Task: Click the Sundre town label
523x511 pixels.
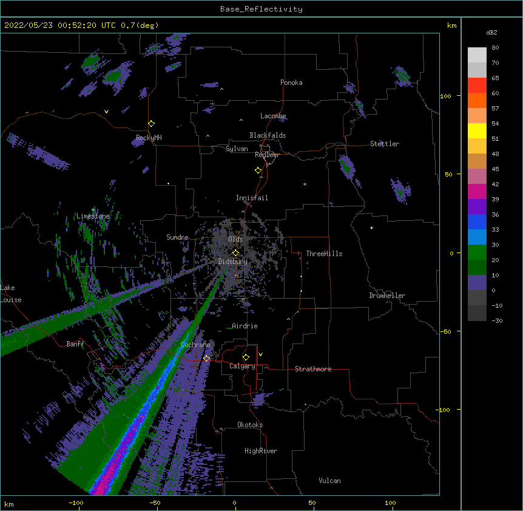Action: click(177, 237)
